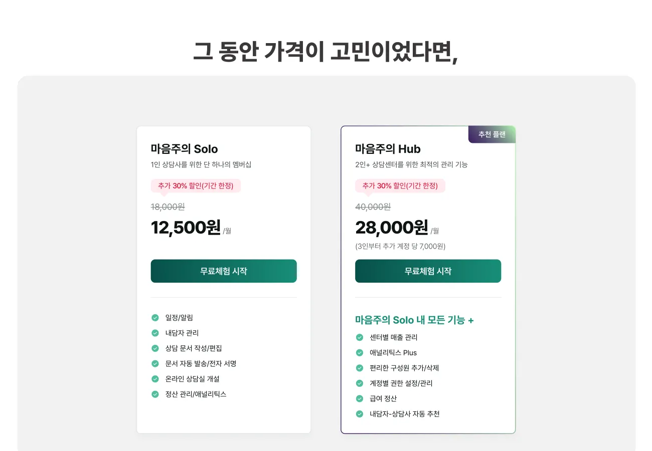Click the Solo plan 30% discount tag

[x=196, y=186]
